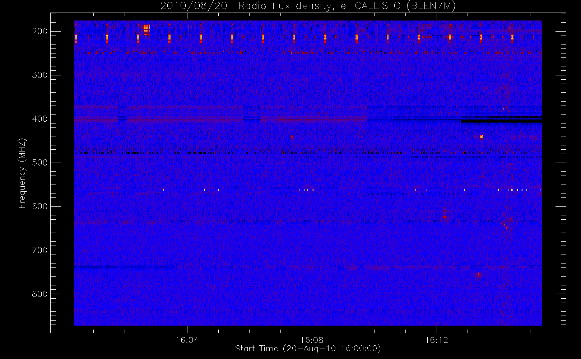Viewport: 581px width, 359px height.
Task: Click the black band near 405 MHz
Action: [502, 121]
